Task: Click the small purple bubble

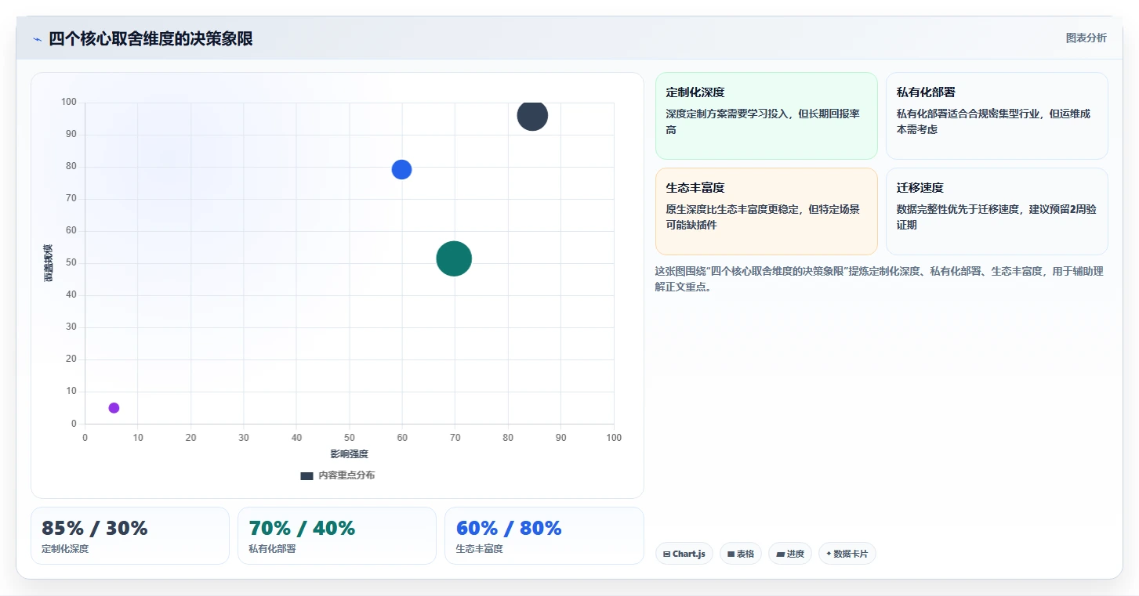Action: (114, 408)
